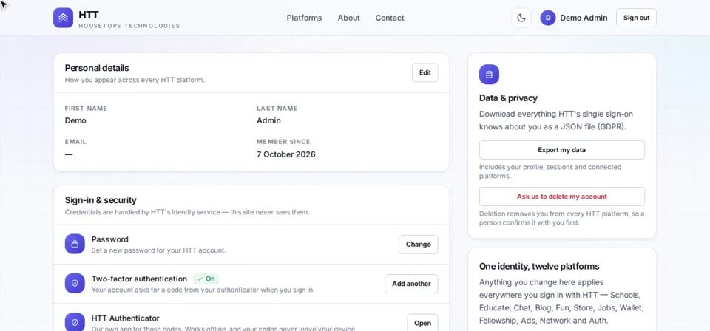Select the last name value 'Admin'

coord(268,120)
